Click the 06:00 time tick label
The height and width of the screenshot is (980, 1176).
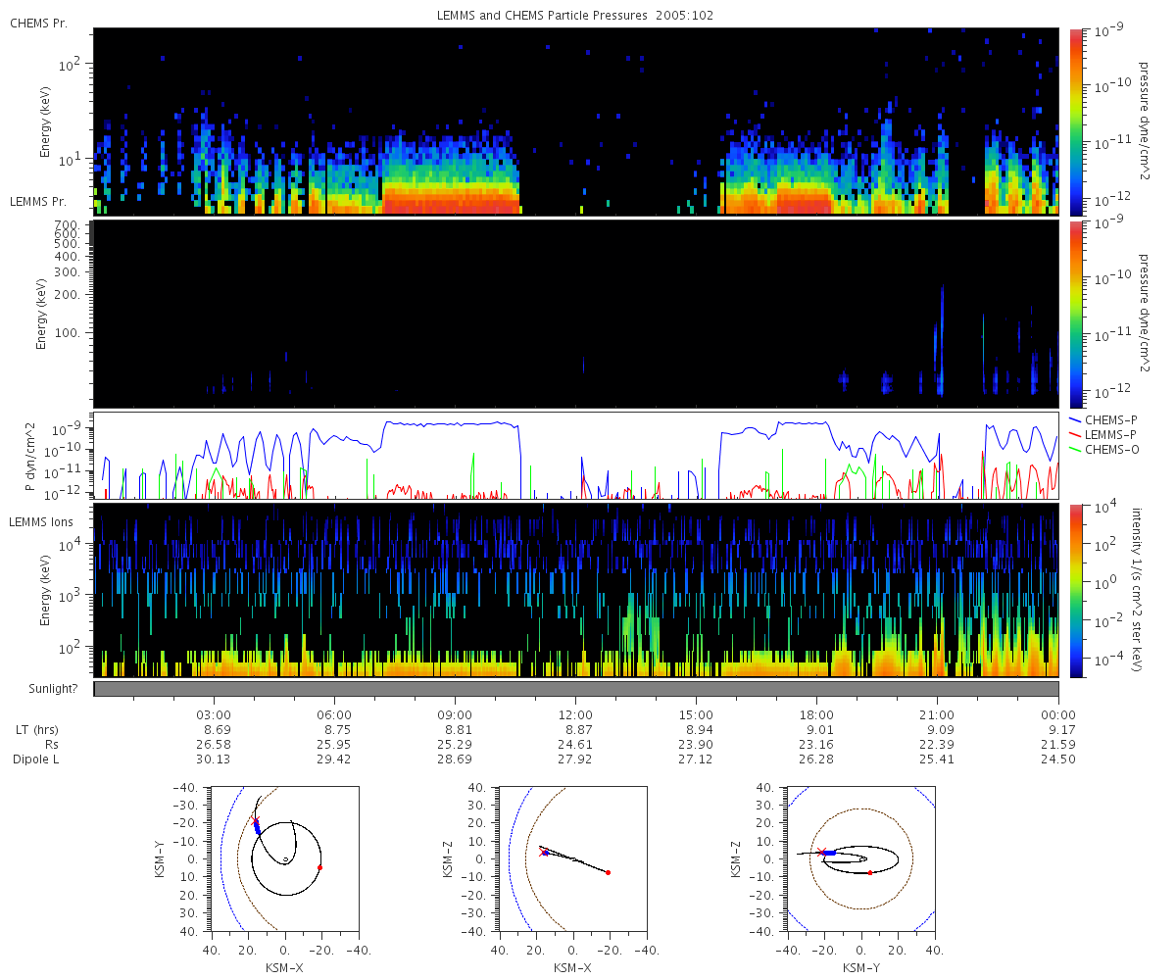click(x=334, y=714)
